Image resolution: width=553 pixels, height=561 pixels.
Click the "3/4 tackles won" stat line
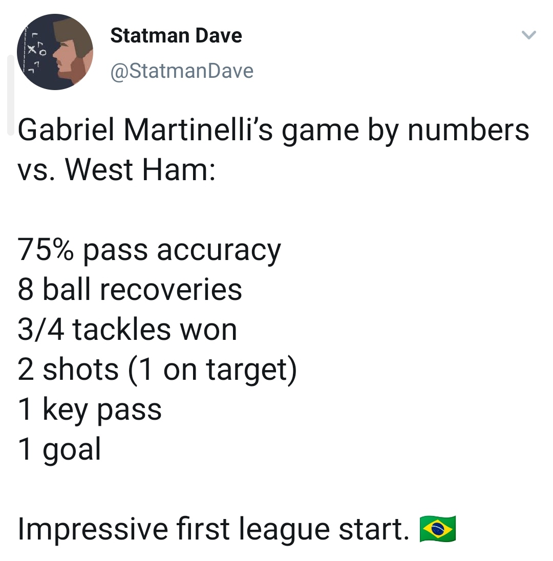tap(127, 329)
